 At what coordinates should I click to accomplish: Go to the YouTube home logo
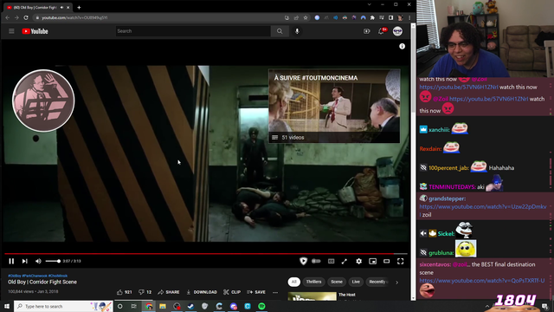35,31
